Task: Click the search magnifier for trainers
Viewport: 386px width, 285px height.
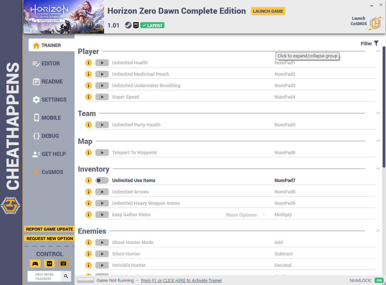Action: pyautogui.click(x=66, y=276)
